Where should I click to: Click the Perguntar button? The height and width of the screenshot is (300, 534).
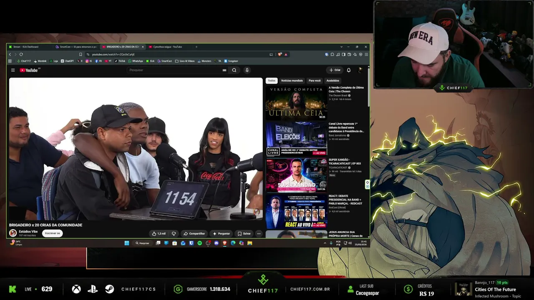[x=221, y=234]
